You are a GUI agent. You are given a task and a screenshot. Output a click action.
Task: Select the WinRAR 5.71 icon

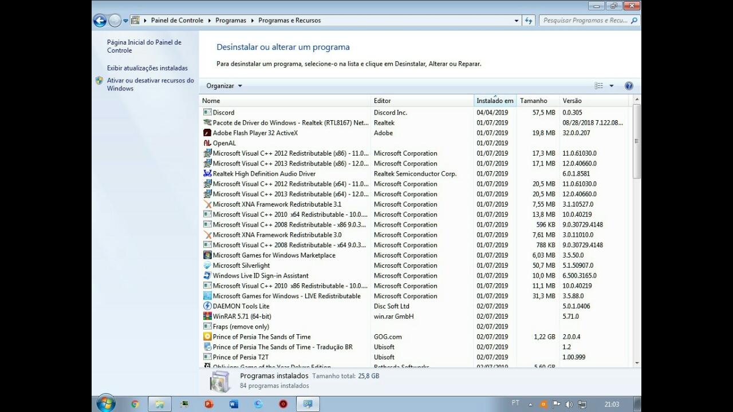click(x=207, y=316)
